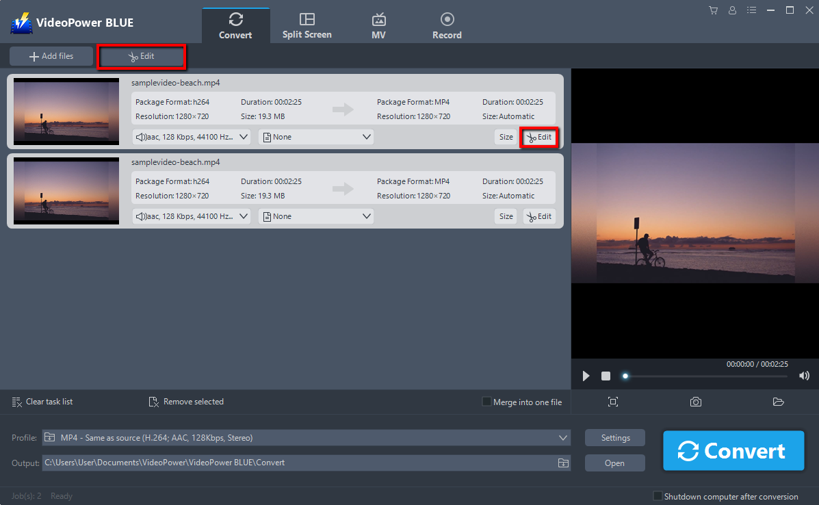Screen dimensions: 819x505
Task: Toggle fullscreen preview with the resize icon
Action: (x=613, y=402)
